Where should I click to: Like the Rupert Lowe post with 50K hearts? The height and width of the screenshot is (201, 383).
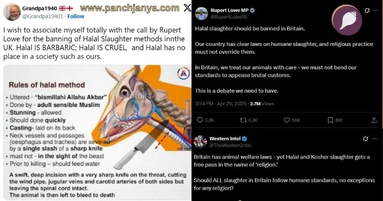286,120
